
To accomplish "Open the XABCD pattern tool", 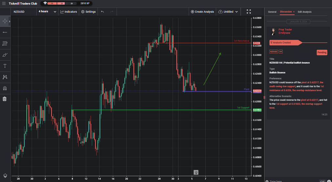I will 5,77.
